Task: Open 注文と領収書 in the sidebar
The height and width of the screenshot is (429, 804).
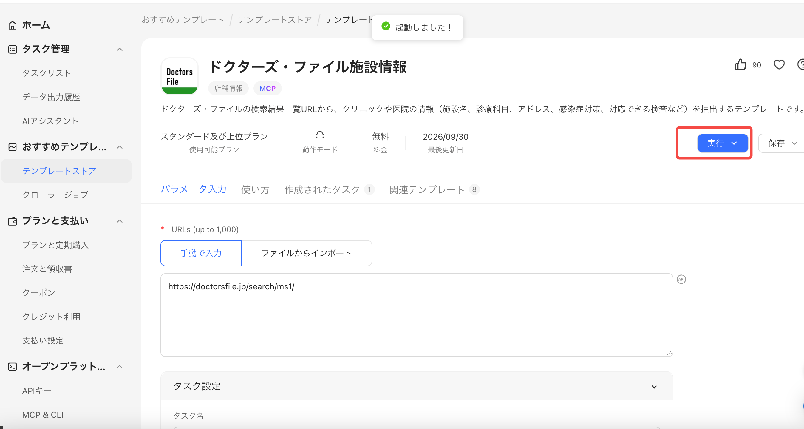Action: 47,269
